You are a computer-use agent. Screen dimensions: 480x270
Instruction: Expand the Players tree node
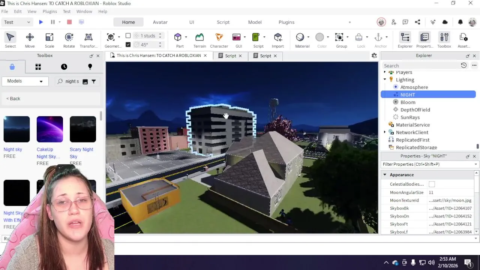click(385, 72)
